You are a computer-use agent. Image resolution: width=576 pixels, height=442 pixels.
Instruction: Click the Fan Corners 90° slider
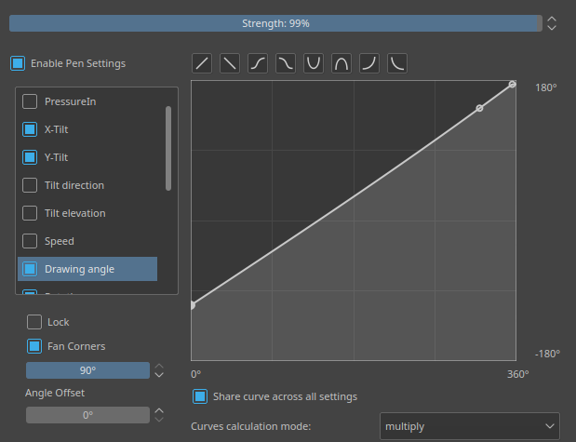click(x=87, y=370)
